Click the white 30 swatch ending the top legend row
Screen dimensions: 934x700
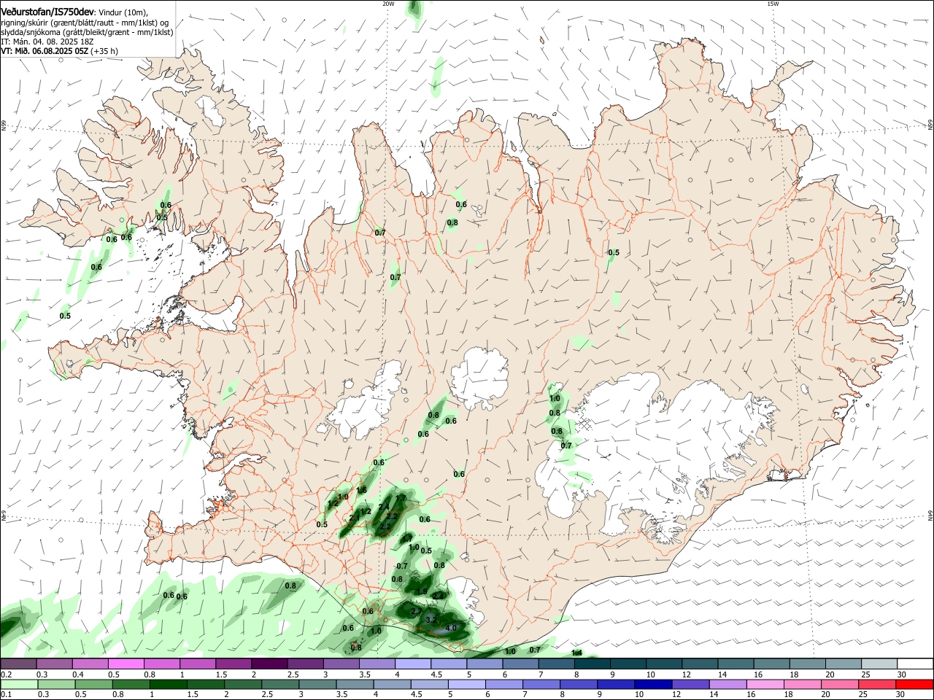coord(915,664)
